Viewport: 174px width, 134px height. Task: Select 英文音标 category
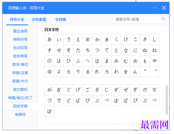coord(20,89)
